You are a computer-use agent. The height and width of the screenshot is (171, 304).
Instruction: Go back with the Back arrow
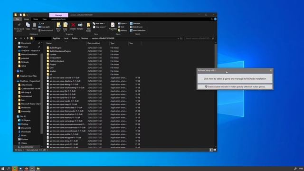coord(16,38)
